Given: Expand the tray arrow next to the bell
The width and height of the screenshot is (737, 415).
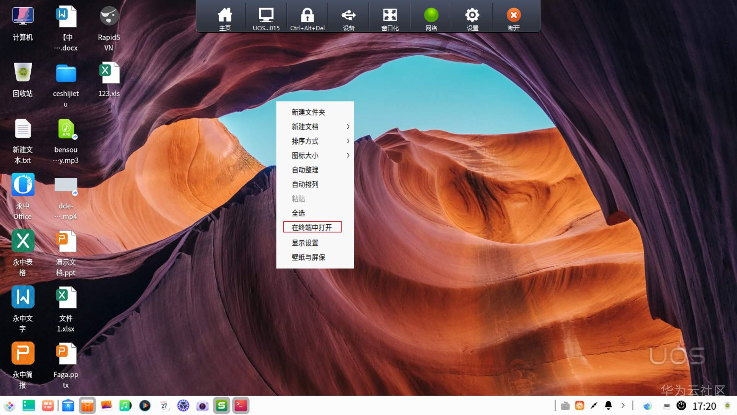Looking at the screenshot, I should 623,405.
